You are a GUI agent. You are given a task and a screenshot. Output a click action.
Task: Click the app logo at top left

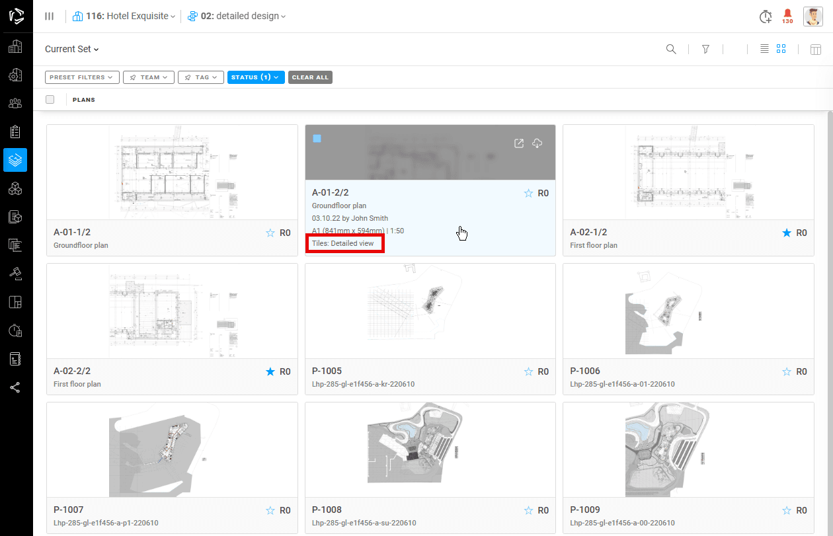click(16, 16)
